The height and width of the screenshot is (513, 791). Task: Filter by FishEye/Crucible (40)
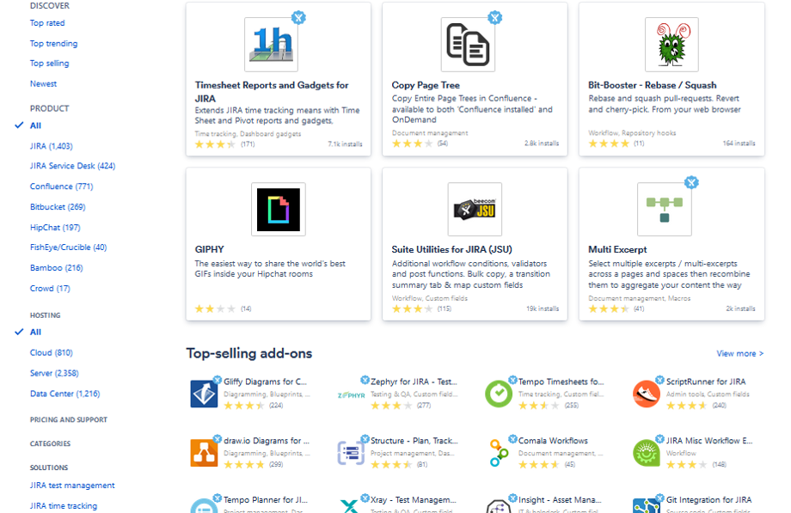click(69, 247)
